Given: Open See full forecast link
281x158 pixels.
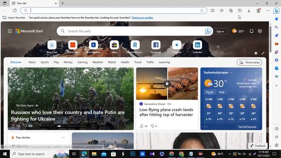Looking at the screenshot, I should 247,127.
